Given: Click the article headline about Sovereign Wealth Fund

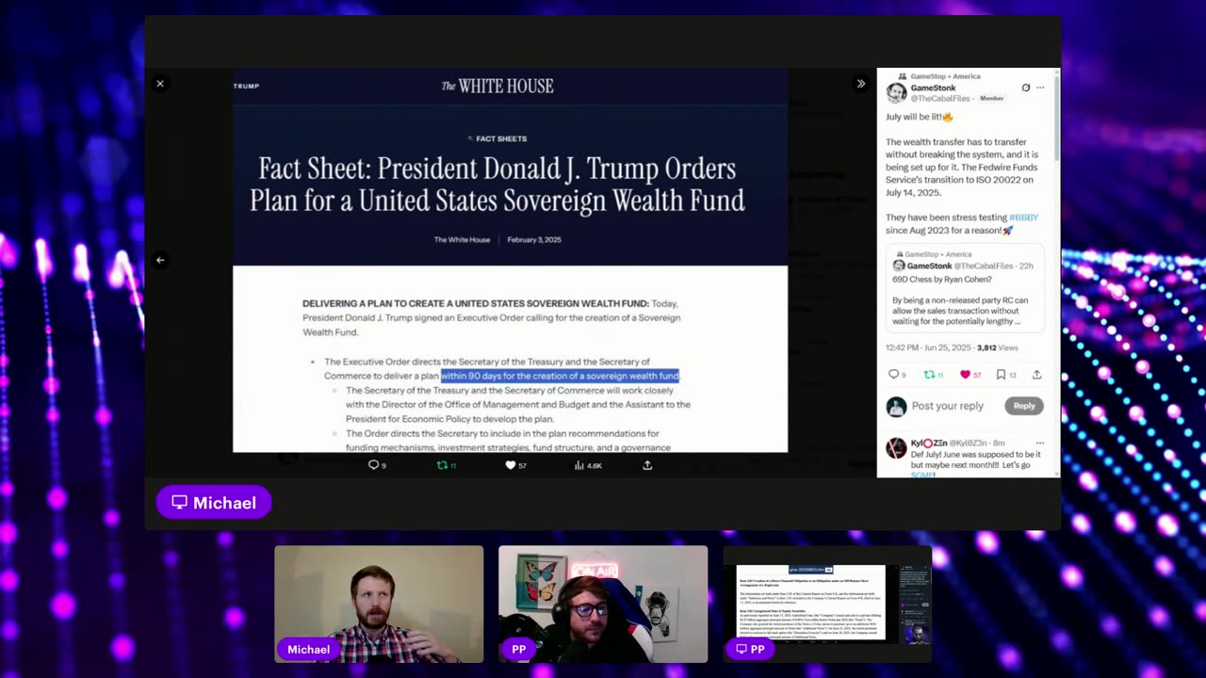Looking at the screenshot, I should coord(497,185).
